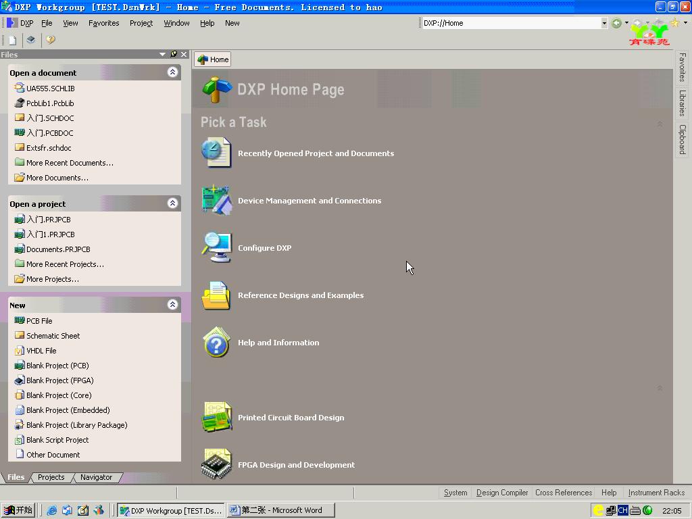Open Extsfr.schdoc document
The height and width of the screenshot is (519, 692).
coord(49,148)
